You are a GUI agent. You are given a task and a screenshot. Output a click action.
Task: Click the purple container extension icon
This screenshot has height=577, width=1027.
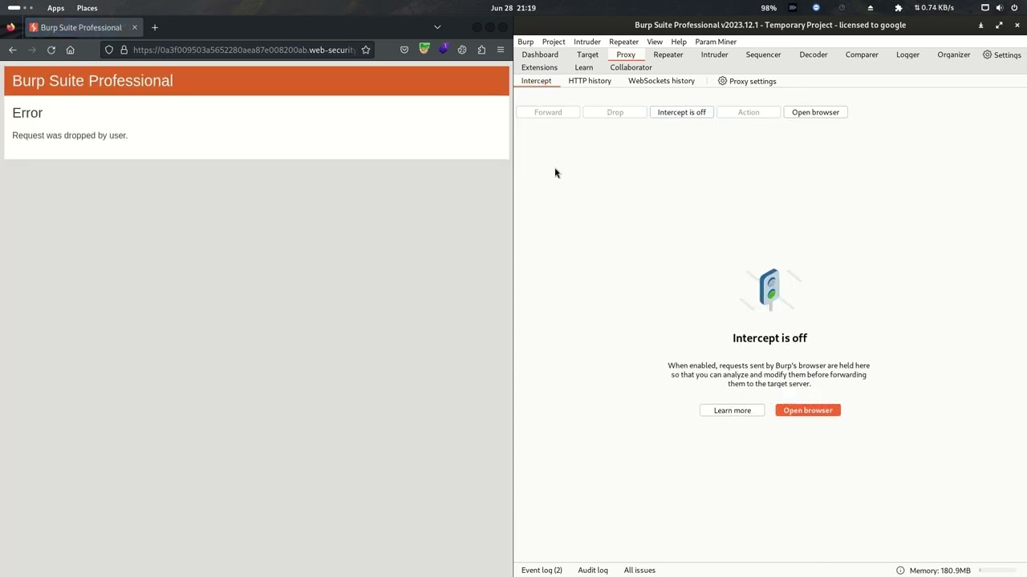tap(443, 49)
